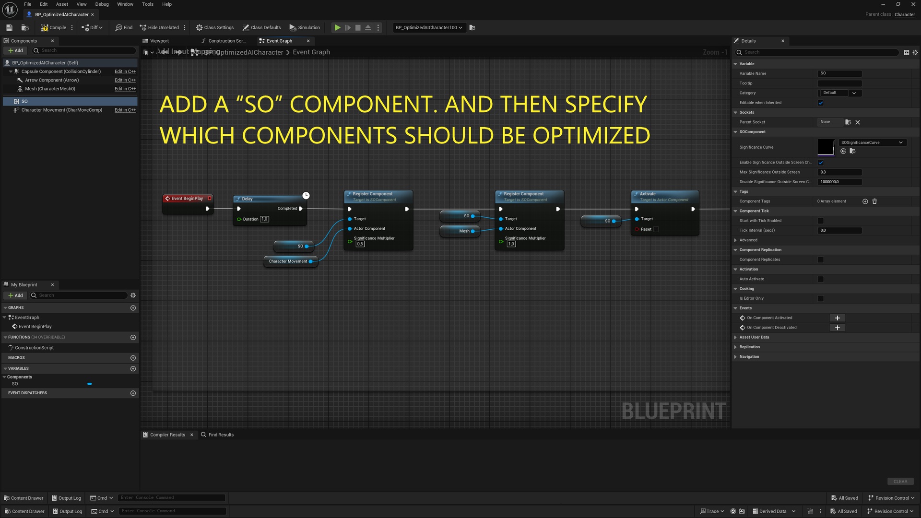Viewport: 921px width, 518px height.
Task: Open the Category Default dropdown
Action: 839,93
